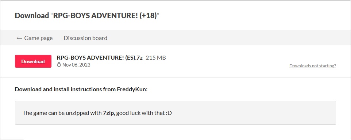Viewport: 351px width, 140px height.
Task: Click the Downloads not starting? link
Action: pos(312,66)
